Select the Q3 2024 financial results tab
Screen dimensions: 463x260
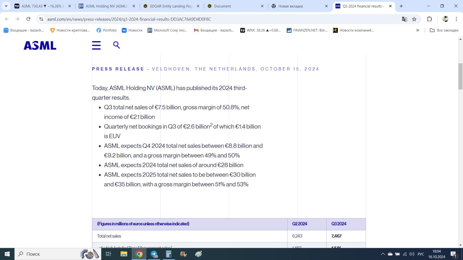364,6
